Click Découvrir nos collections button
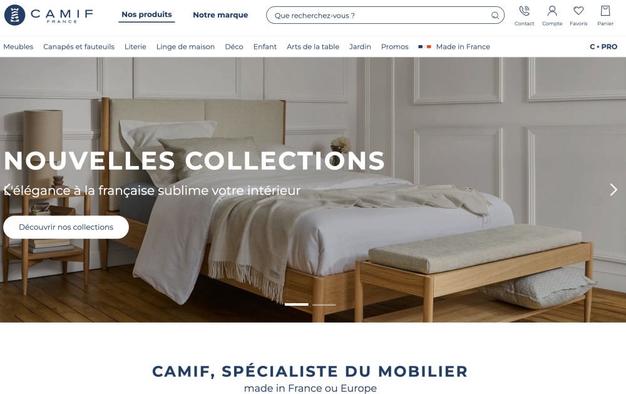Viewport: 626px width, 394px height. pos(66,227)
